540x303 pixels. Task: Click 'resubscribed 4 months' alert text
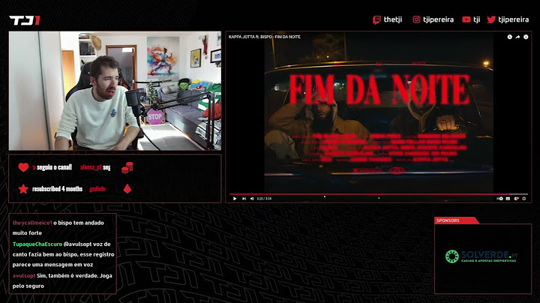pyautogui.click(x=57, y=189)
